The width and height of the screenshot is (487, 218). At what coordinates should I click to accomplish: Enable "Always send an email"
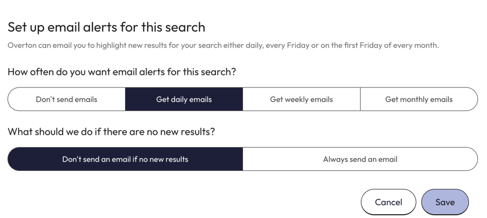[x=360, y=159]
